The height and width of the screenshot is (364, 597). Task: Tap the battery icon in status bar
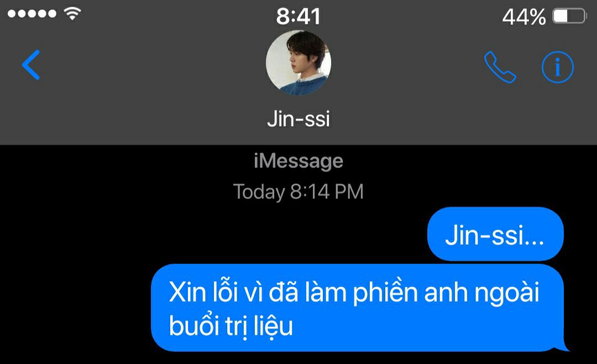pos(569,17)
